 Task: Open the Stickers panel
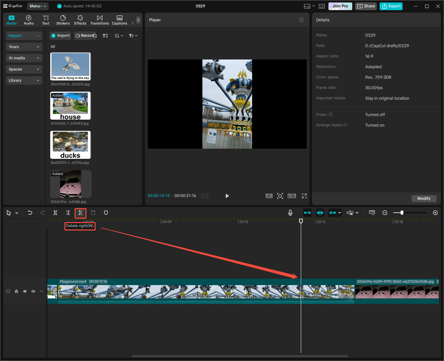[63, 20]
